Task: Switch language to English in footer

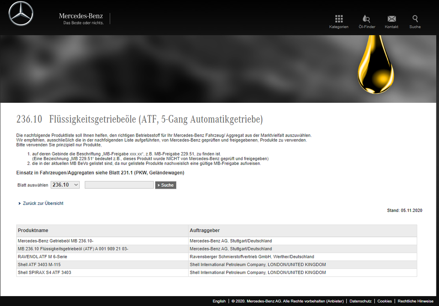Action: 219,301
